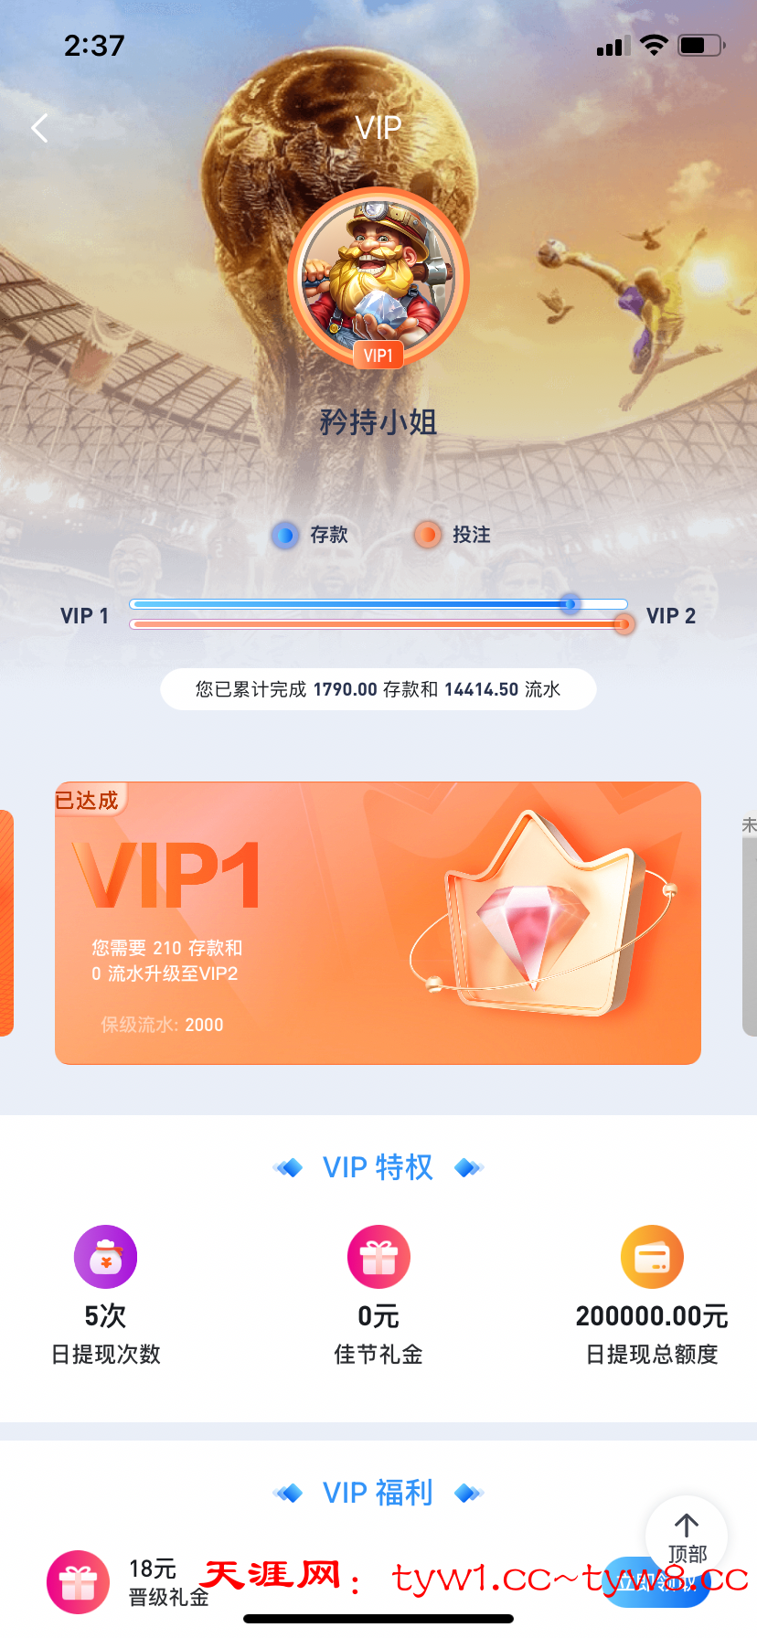Screen dimensions: 757x1638
Task: Tap the daily withdrawal count money bag icon
Action: 105,1257
